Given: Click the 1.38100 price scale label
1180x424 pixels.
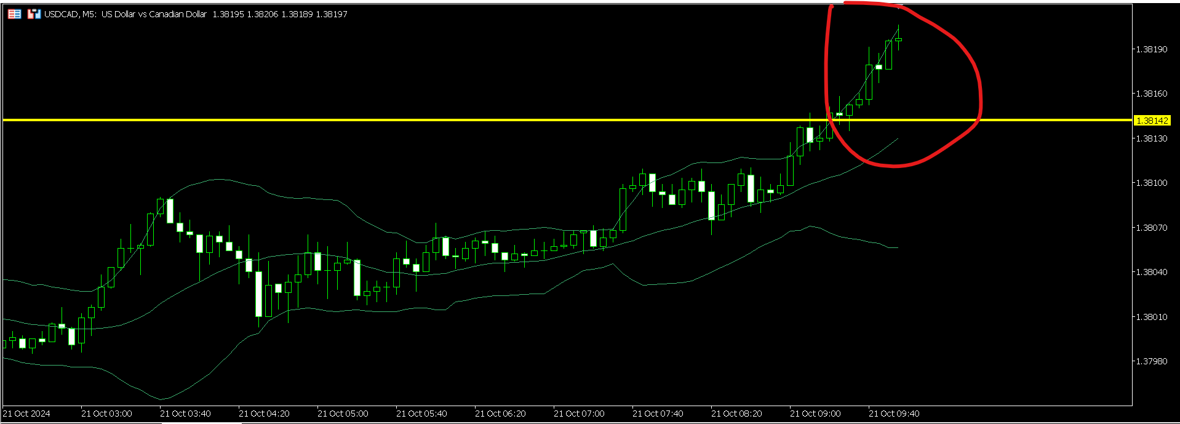Looking at the screenshot, I should click(x=1151, y=183).
